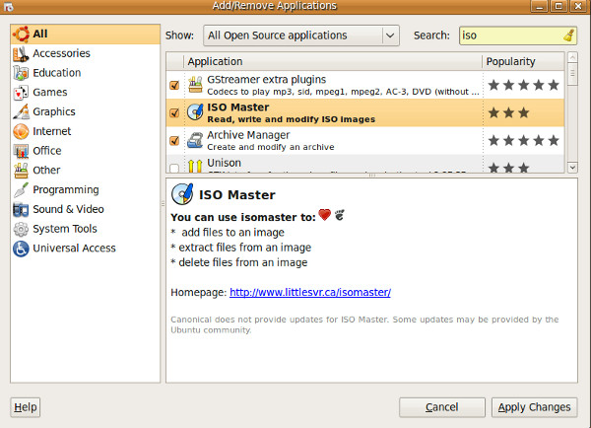Viewport: 591px width, 428px height.
Task: Sort by the Popularity column header
Action: [x=523, y=61]
